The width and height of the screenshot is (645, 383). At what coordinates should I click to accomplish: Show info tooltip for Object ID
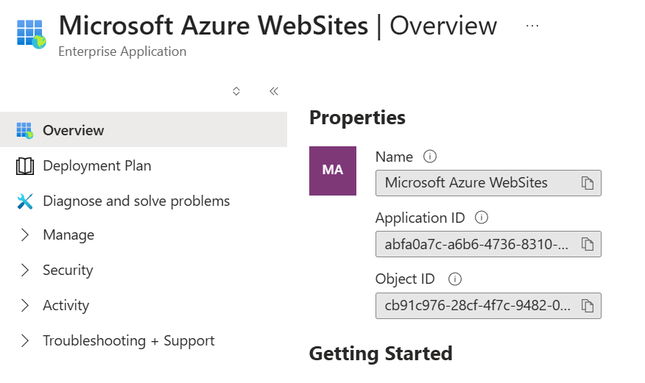pos(455,279)
